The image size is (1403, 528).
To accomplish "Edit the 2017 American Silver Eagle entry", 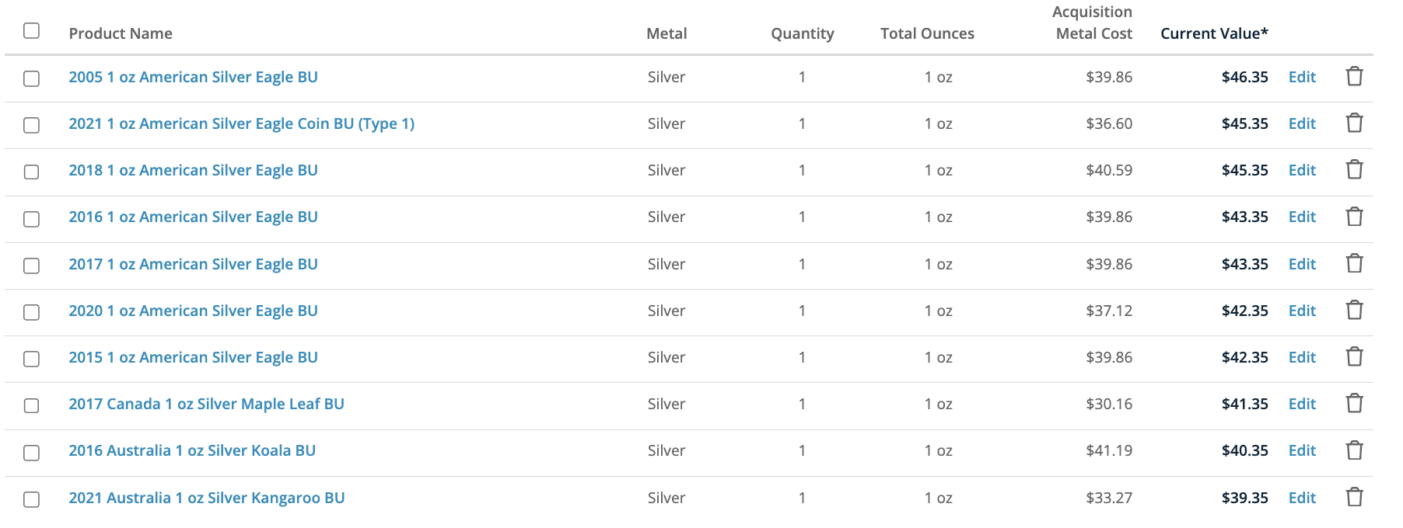I will (x=1302, y=264).
